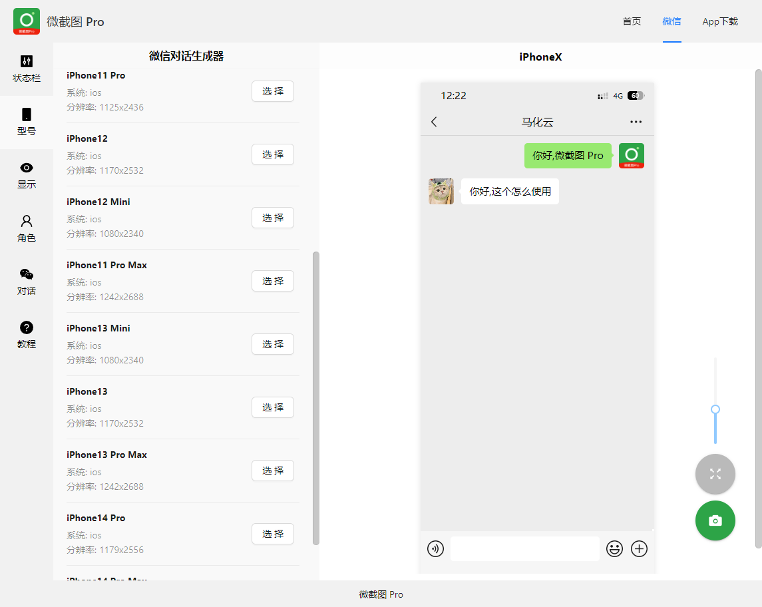Click the 12:22 time in status bar
The height and width of the screenshot is (607, 762).
(453, 96)
